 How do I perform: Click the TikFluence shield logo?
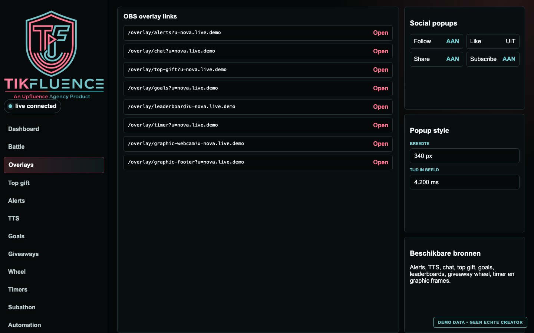point(51,44)
